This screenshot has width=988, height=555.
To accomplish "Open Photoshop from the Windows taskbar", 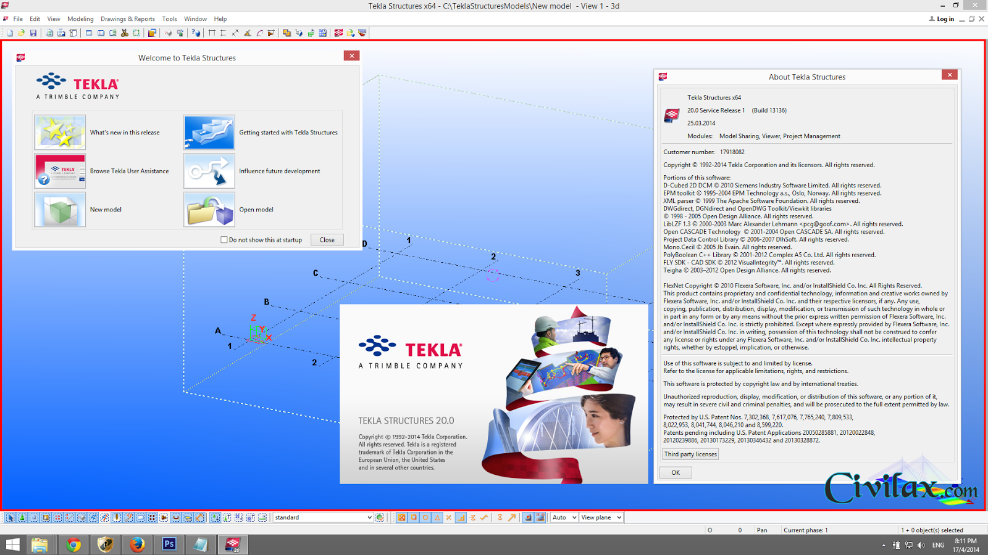I will coord(169,545).
